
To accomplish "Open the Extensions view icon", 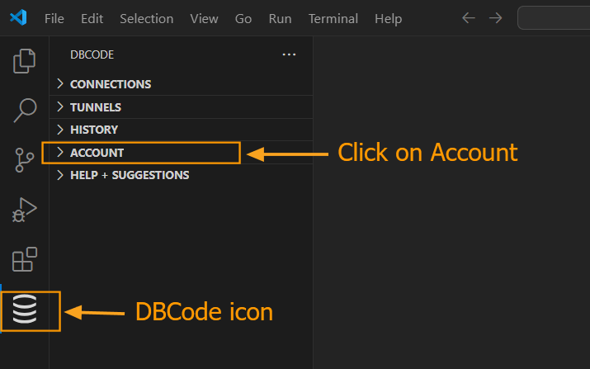I will pos(25,259).
